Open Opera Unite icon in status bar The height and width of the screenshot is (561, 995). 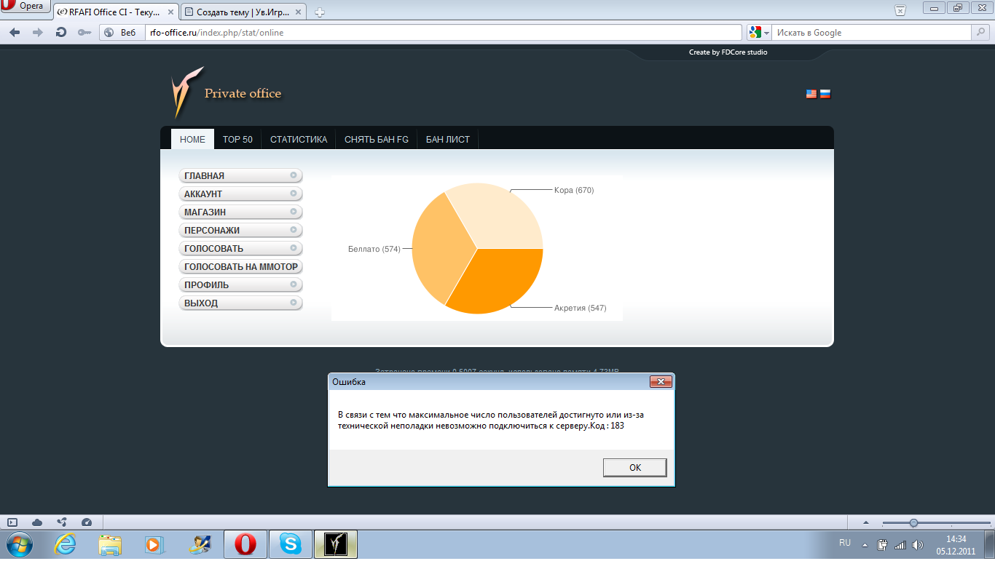[62, 522]
